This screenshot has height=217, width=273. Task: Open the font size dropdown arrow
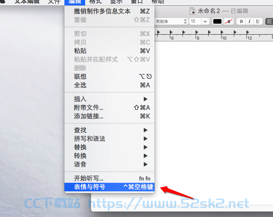pyautogui.click(x=205, y=22)
